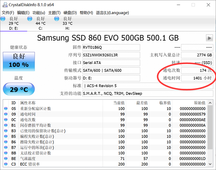This screenshot has height=170, width=216.
Task: Minimize the CrystalDiskInfo window
Action: 178,5
